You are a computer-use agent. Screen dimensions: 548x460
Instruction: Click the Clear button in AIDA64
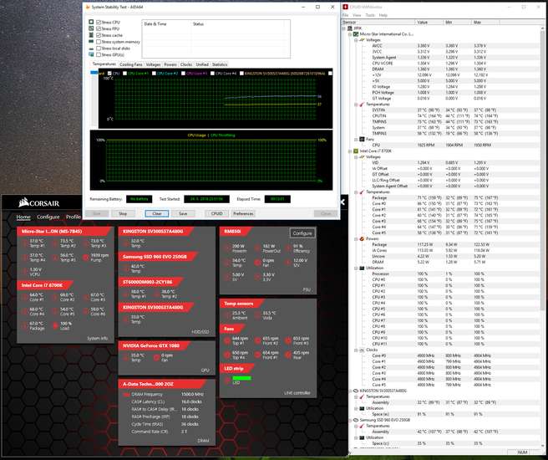157,213
